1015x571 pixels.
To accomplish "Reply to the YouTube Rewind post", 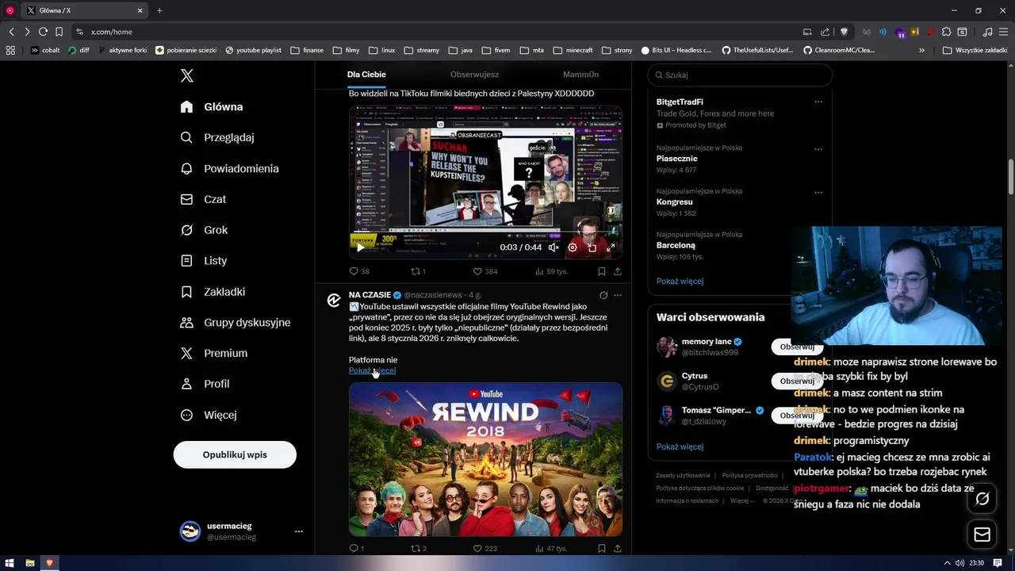I will coord(354,548).
